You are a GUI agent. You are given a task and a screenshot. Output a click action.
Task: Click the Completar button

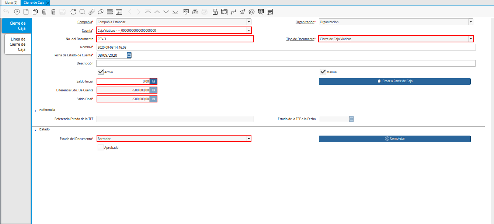pos(395,139)
